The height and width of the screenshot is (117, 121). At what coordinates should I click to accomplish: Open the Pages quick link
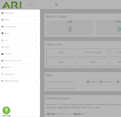[61, 62]
